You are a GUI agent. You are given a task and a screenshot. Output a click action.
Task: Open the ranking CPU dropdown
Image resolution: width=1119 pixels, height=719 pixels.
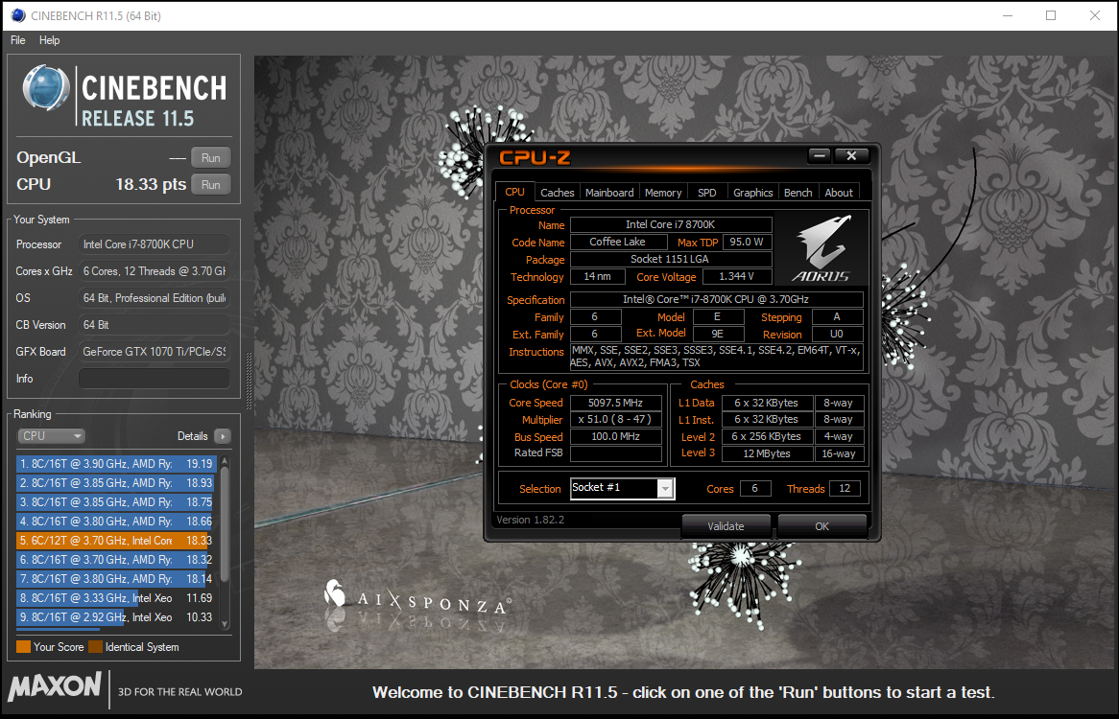51,435
